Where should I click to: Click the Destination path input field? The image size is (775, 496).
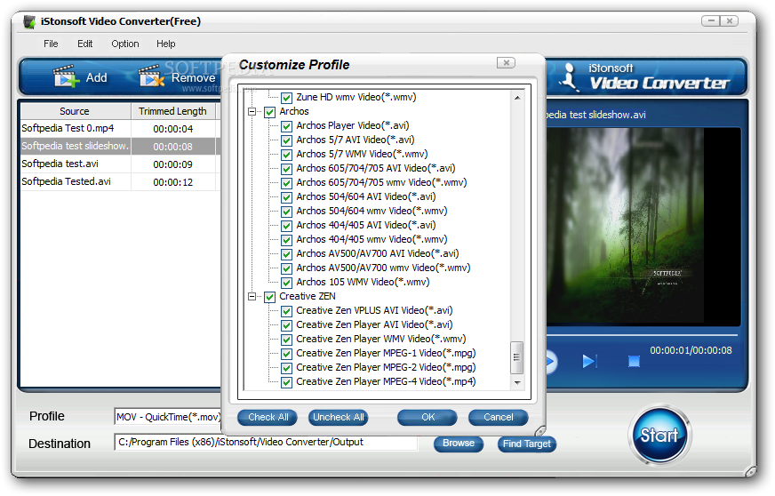[266, 442]
